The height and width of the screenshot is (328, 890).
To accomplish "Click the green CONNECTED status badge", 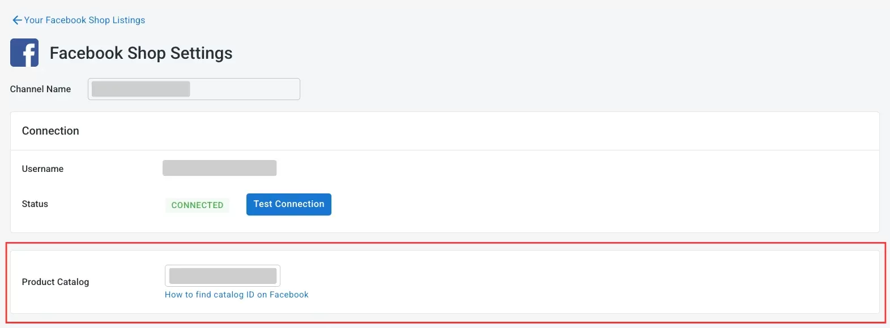I will pos(197,205).
